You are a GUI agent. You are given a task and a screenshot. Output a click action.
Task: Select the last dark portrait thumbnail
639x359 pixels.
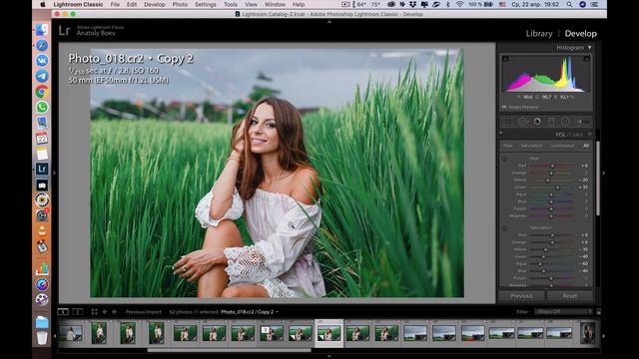click(x=588, y=333)
